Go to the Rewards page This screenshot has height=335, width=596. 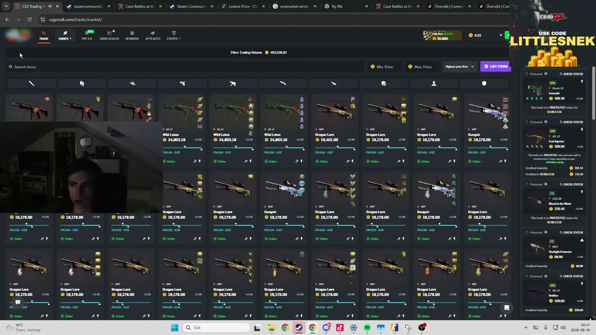pyautogui.click(x=132, y=35)
